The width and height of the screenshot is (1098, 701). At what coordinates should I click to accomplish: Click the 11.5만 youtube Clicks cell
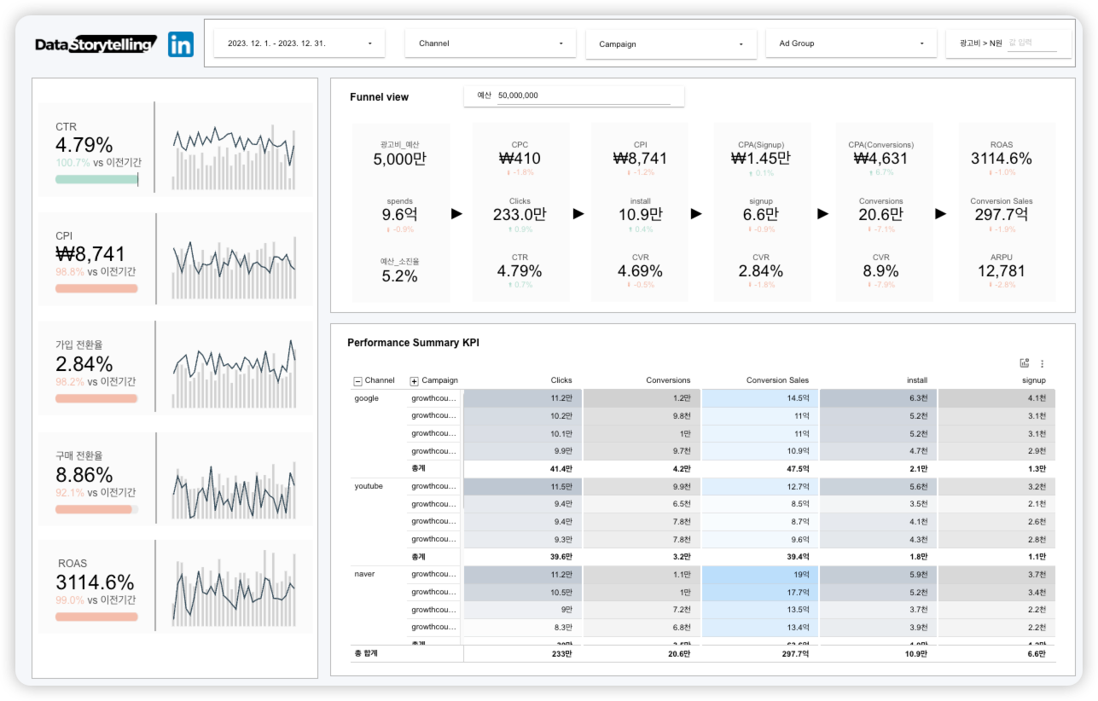click(x=522, y=486)
